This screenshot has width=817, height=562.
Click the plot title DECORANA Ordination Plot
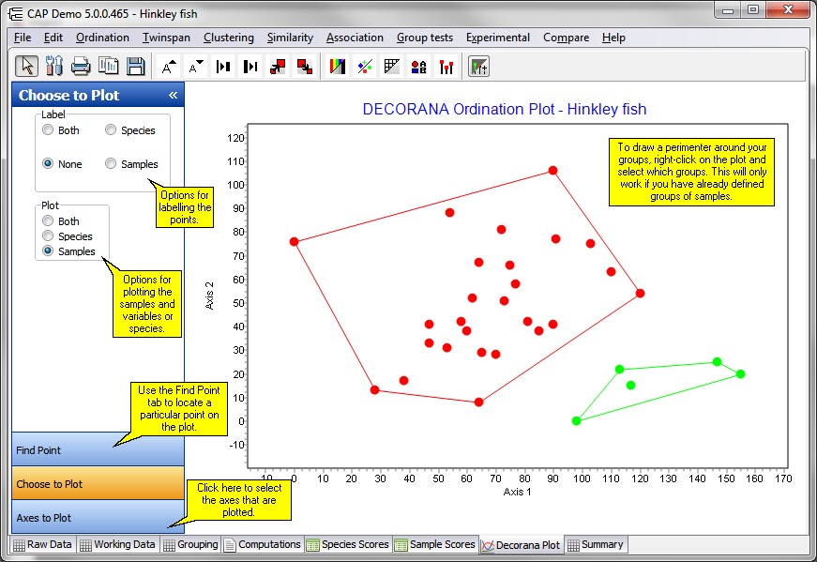(x=505, y=109)
